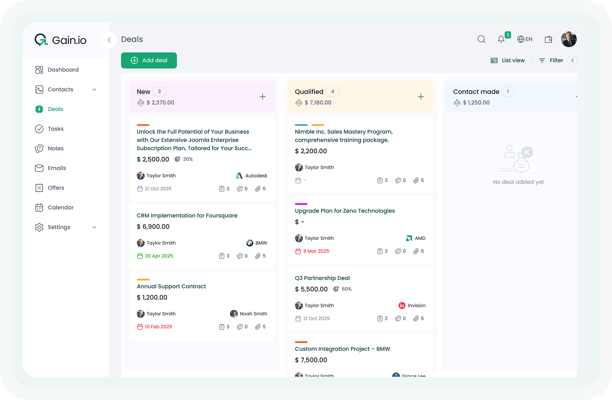Click the Add deal button

tap(149, 60)
